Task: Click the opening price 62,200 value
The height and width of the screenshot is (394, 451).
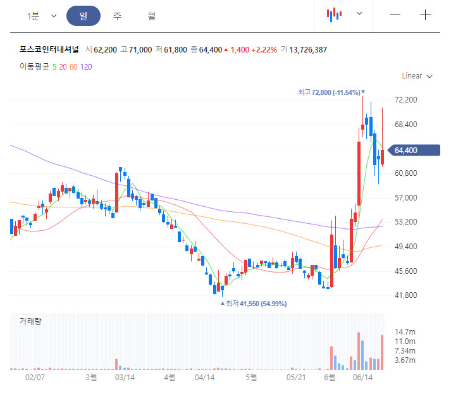Action: tap(105, 50)
